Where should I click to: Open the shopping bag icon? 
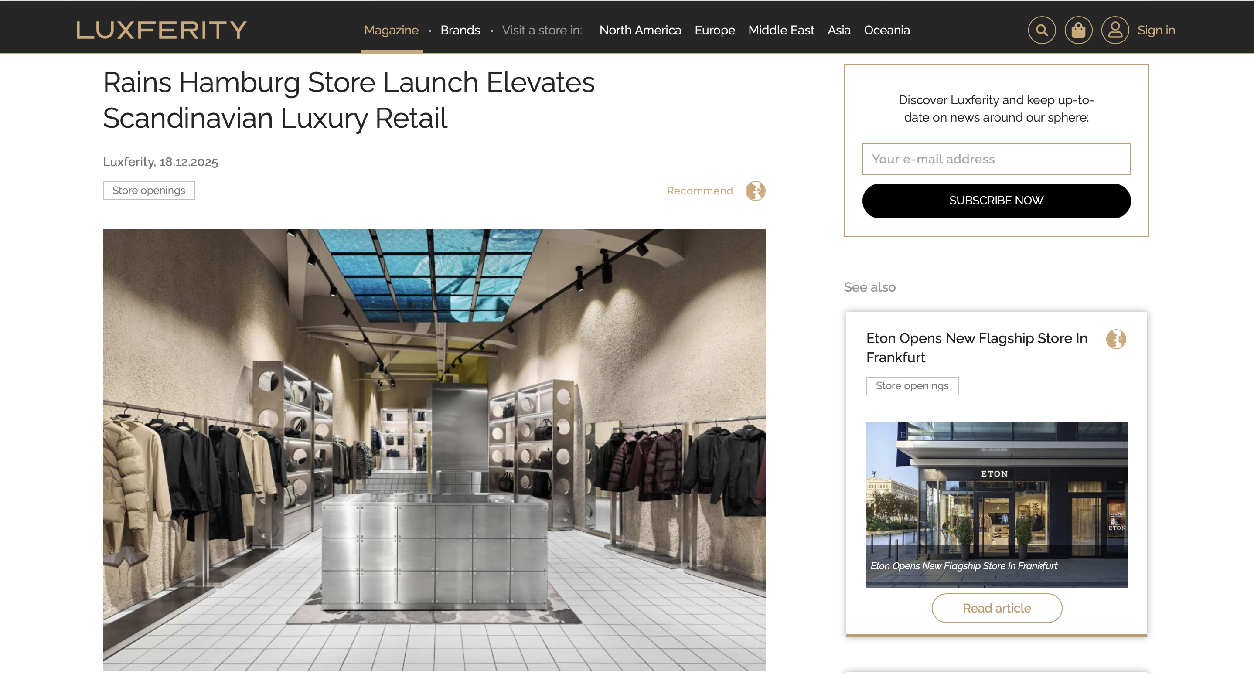pos(1078,30)
